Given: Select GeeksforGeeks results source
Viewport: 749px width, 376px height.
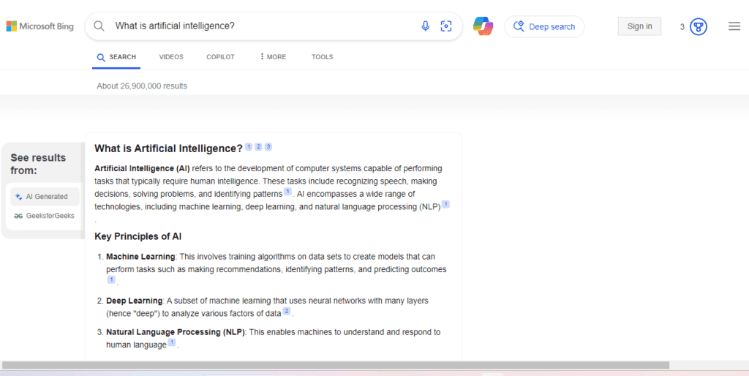Looking at the screenshot, I should pyautogui.click(x=45, y=216).
